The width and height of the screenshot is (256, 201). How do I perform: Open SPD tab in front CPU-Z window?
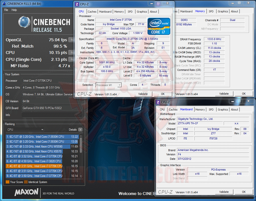pos(130,12)
